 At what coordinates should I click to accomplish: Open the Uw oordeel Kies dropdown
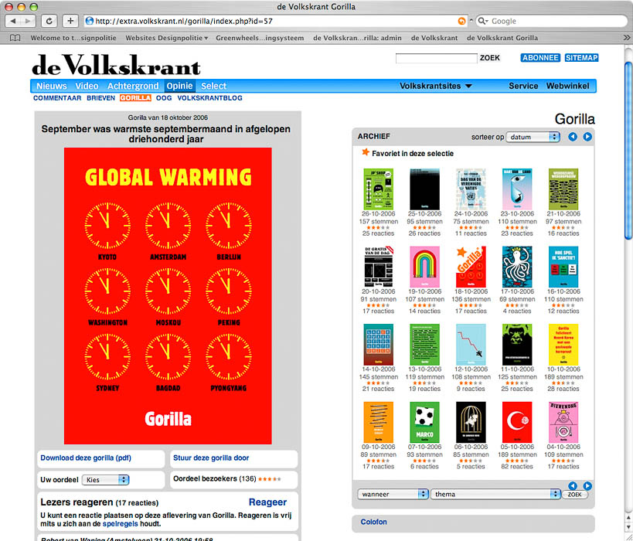tap(105, 480)
